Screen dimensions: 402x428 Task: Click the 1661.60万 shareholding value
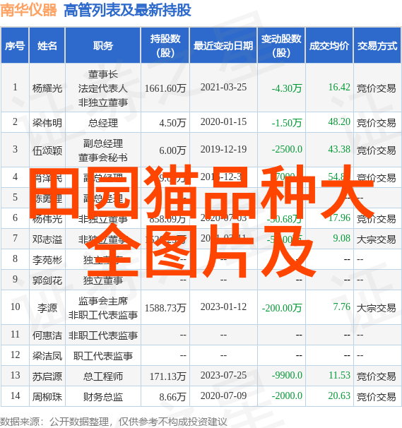[x=165, y=88]
